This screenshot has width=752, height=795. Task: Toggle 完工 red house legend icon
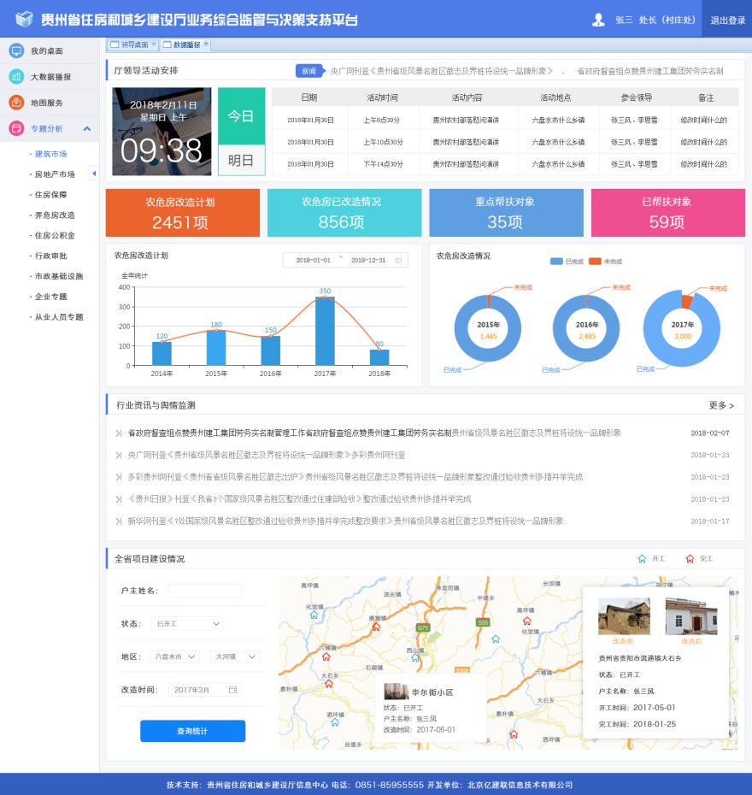[690, 558]
